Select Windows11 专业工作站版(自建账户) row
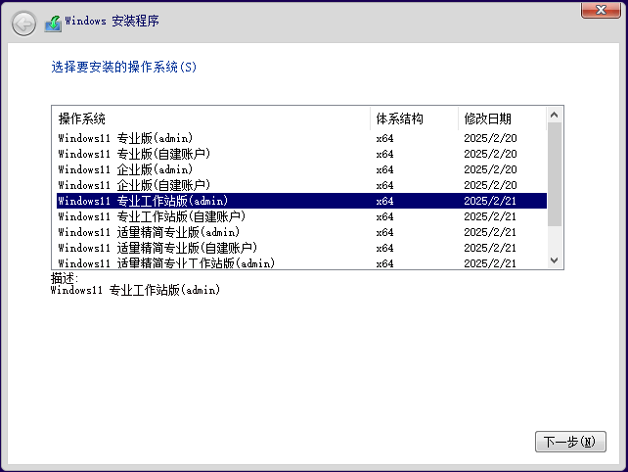628x472 pixels. pyautogui.click(x=301, y=216)
